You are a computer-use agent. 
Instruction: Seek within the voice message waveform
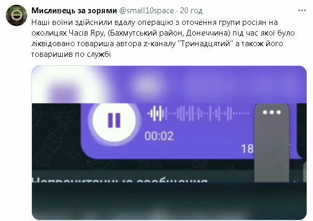(199, 113)
